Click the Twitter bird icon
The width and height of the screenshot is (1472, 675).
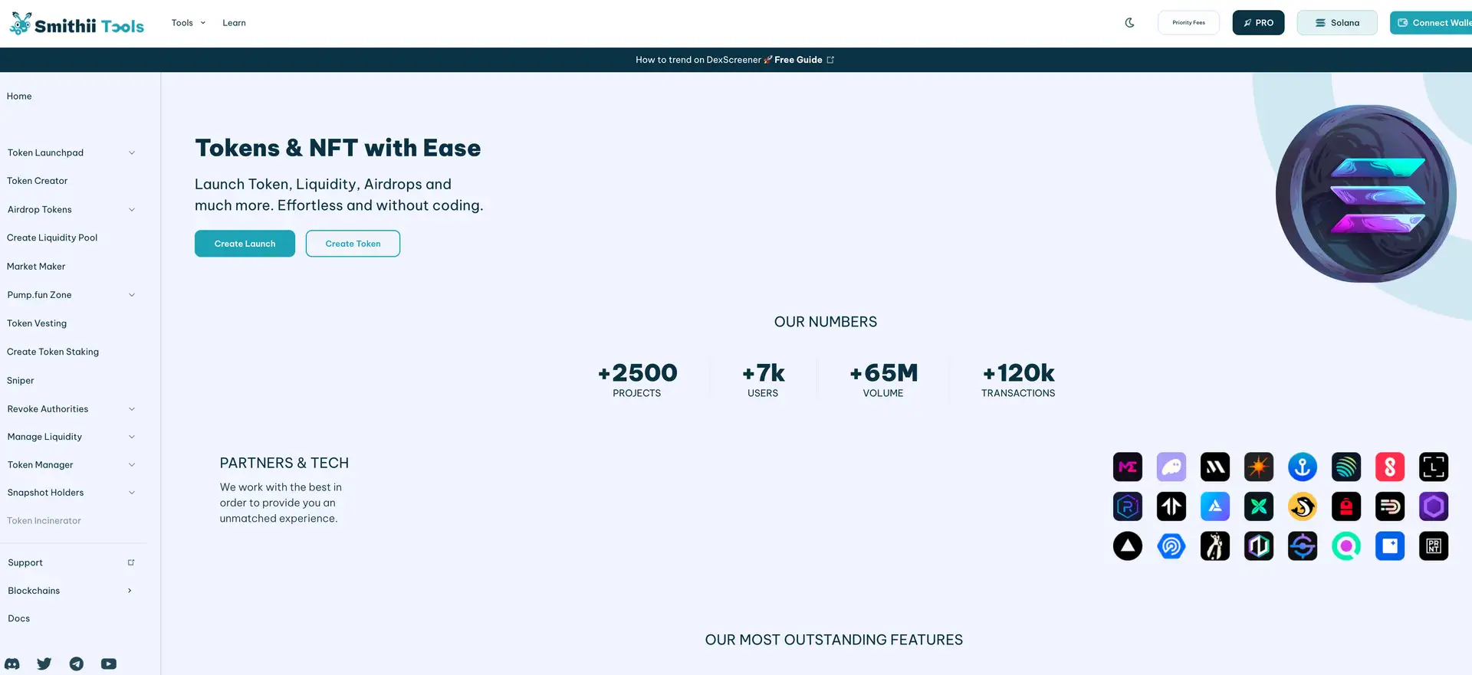pos(44,664)
